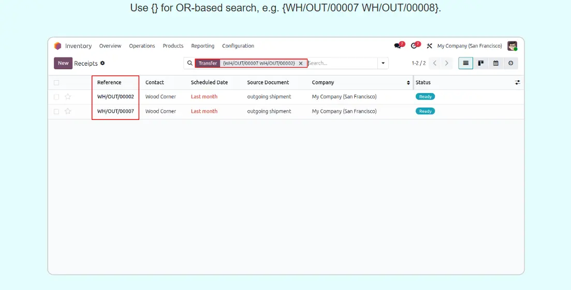Open the activities clock icon
Image resolution: width=571 pixels, height=290 pixels.
pos(414,46)
